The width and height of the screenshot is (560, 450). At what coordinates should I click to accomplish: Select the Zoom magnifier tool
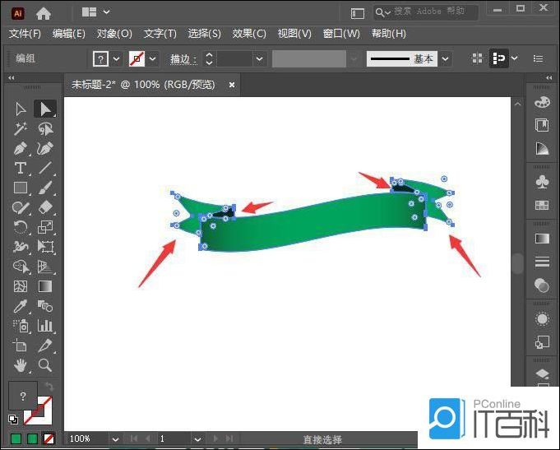pyautogui.click(x=45, y=364)
